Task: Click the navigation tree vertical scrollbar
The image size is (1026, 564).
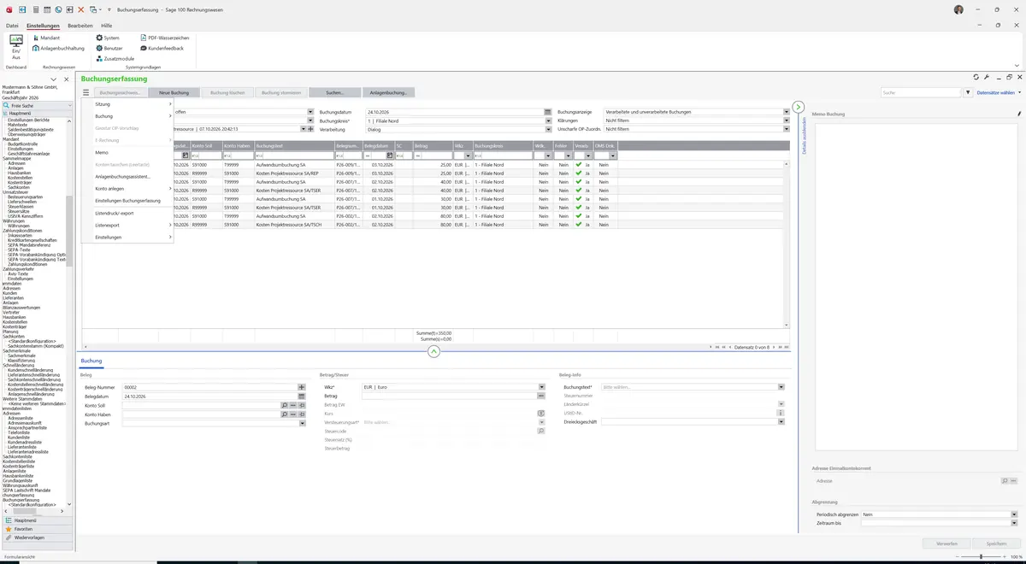Action: pos(69,231)
